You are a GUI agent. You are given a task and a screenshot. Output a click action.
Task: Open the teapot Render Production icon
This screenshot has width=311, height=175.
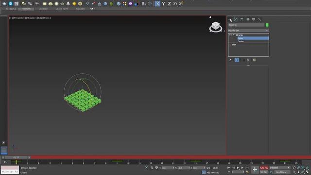tap(4, 3)
